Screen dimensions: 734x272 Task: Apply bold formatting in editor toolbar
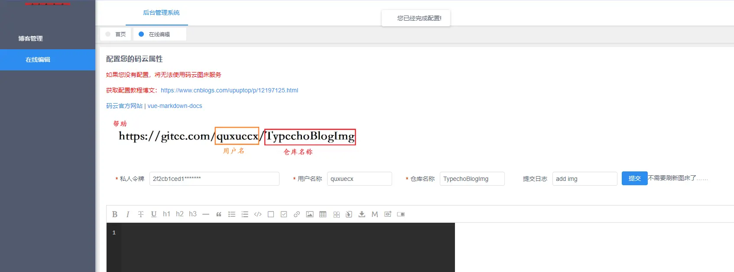115,214
